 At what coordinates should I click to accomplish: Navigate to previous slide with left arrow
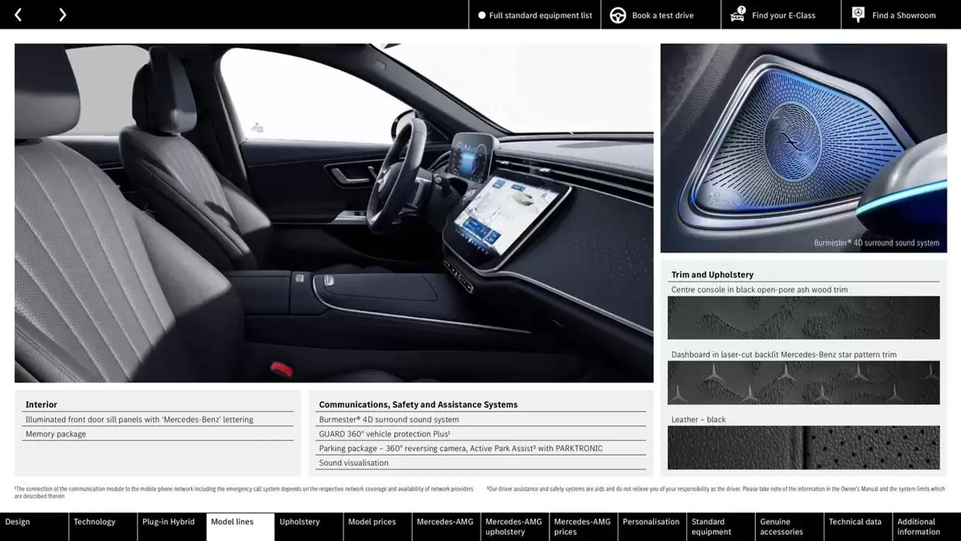click(x=18, y=14)
